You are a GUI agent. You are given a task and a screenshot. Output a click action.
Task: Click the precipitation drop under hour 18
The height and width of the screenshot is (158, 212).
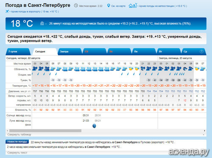coord(122,74)
